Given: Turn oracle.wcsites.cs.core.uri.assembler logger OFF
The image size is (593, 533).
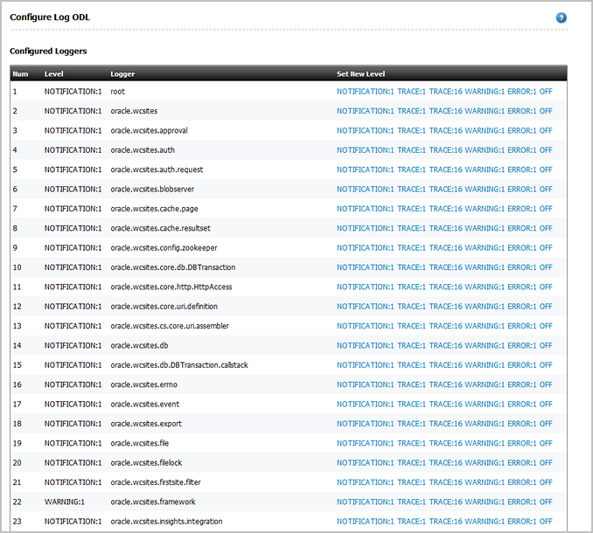Looking at the screenshot, I should click(546, 326).
